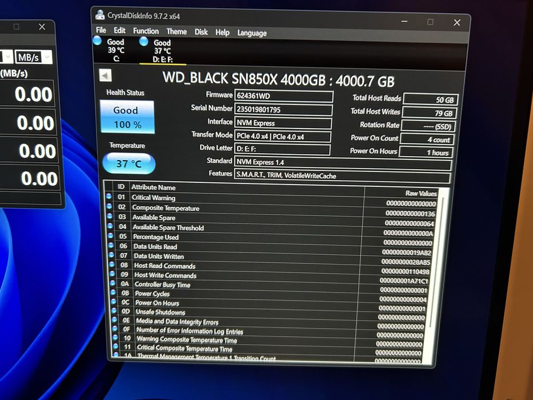Click the status icon for Data Units Read

pyautogui.click(x=111, y=245)
